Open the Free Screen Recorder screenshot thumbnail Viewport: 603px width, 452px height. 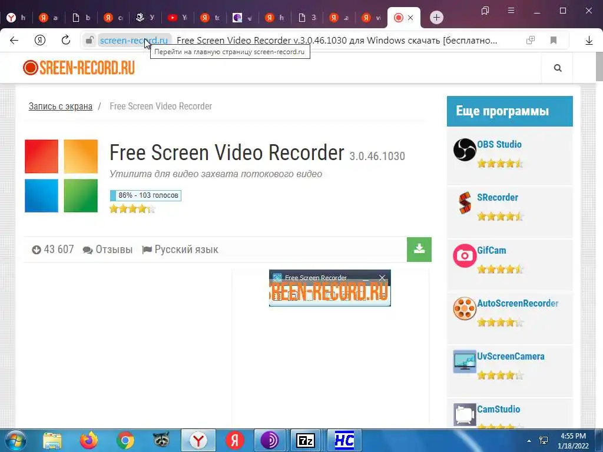330,288
